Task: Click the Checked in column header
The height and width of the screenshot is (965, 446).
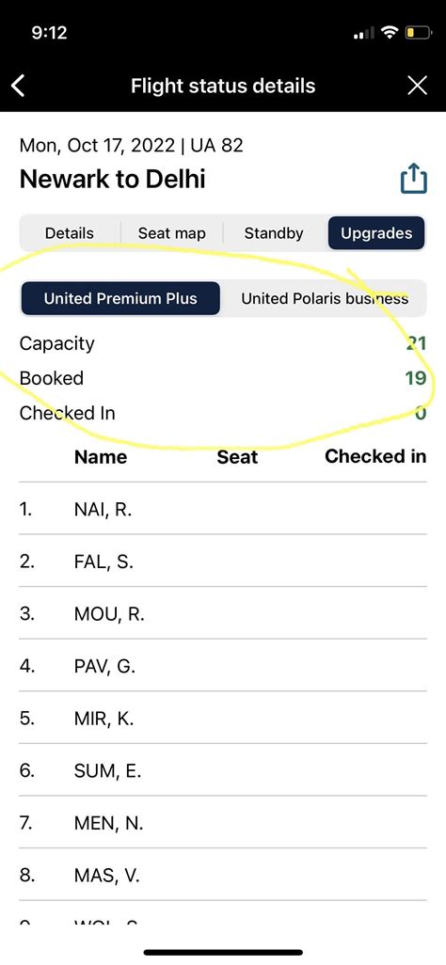Action: click(375, 456)
